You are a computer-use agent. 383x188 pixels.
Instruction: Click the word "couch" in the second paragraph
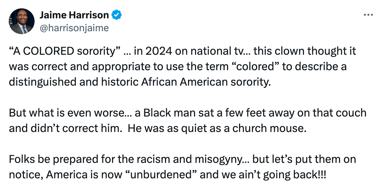pyautogui.click(x=352, y=113)
